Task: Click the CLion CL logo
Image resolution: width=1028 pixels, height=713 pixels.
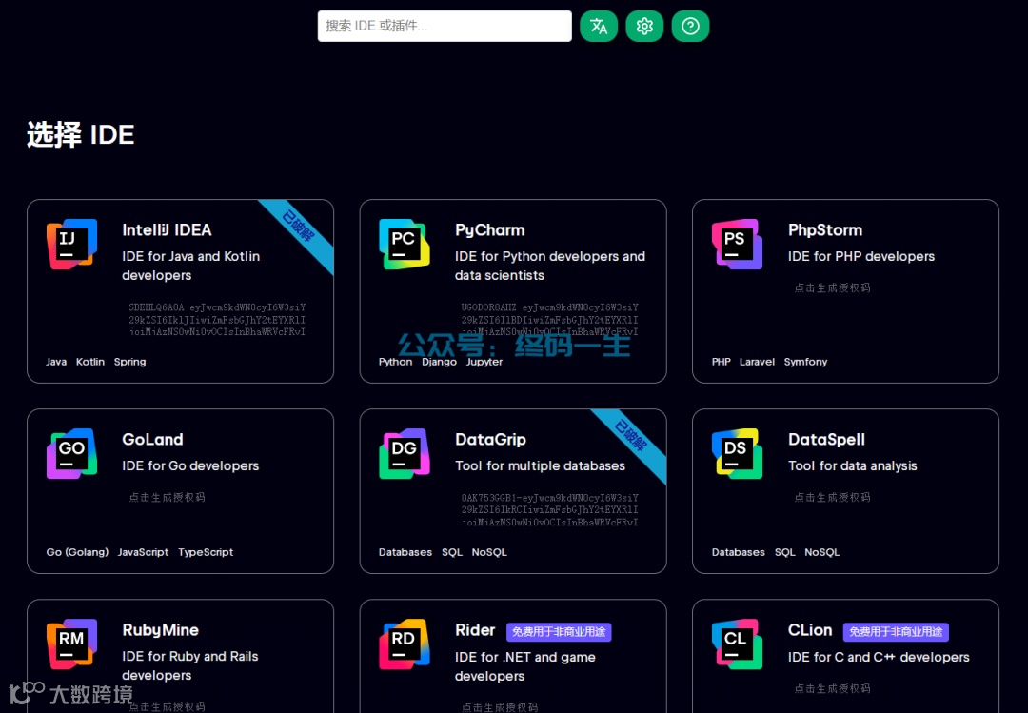Action: [x=737, y=644]
